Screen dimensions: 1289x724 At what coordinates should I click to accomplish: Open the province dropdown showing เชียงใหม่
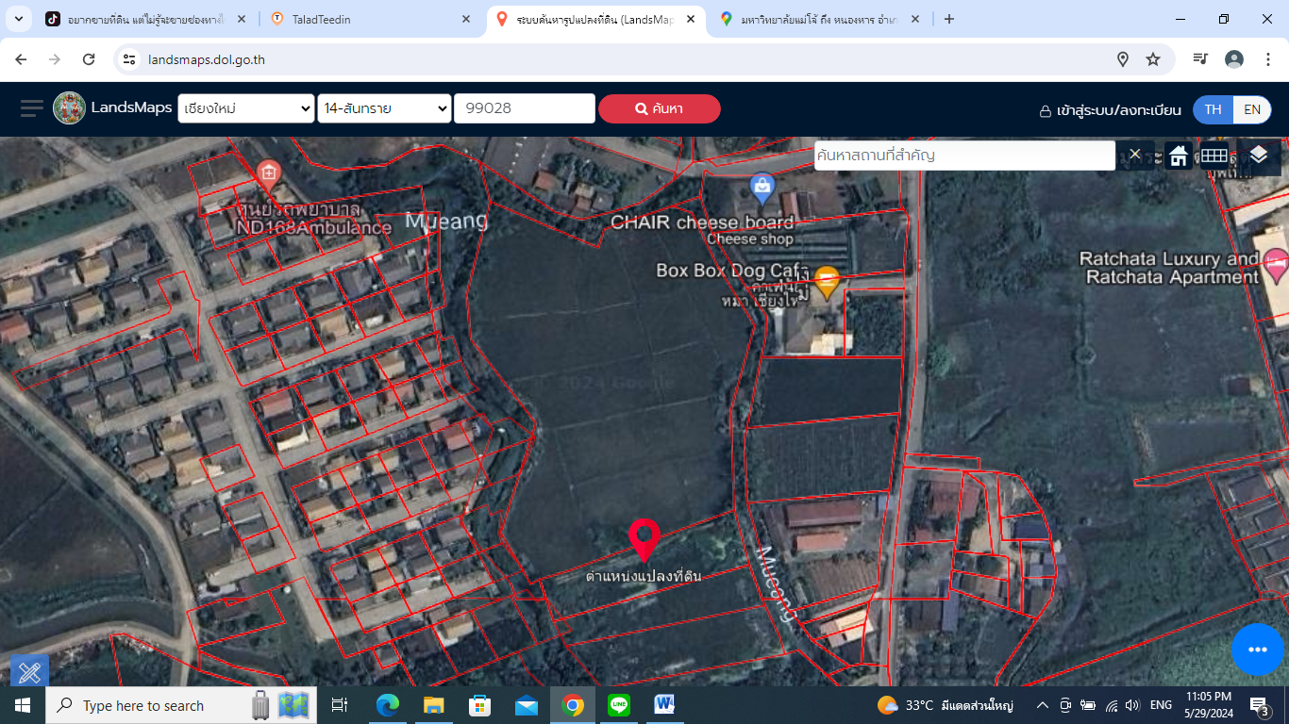pos(246,108)
